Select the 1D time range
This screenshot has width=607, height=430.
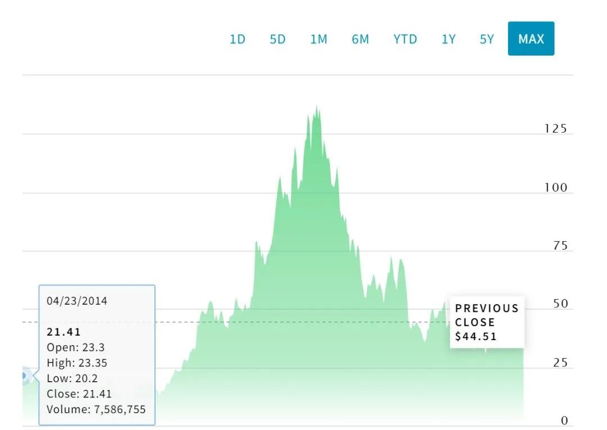[x=237, y=39]
